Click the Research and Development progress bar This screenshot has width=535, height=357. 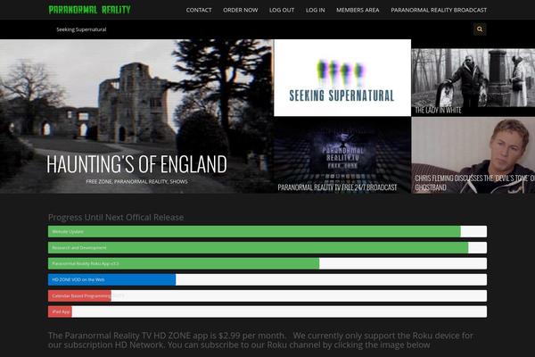[267, 248]
